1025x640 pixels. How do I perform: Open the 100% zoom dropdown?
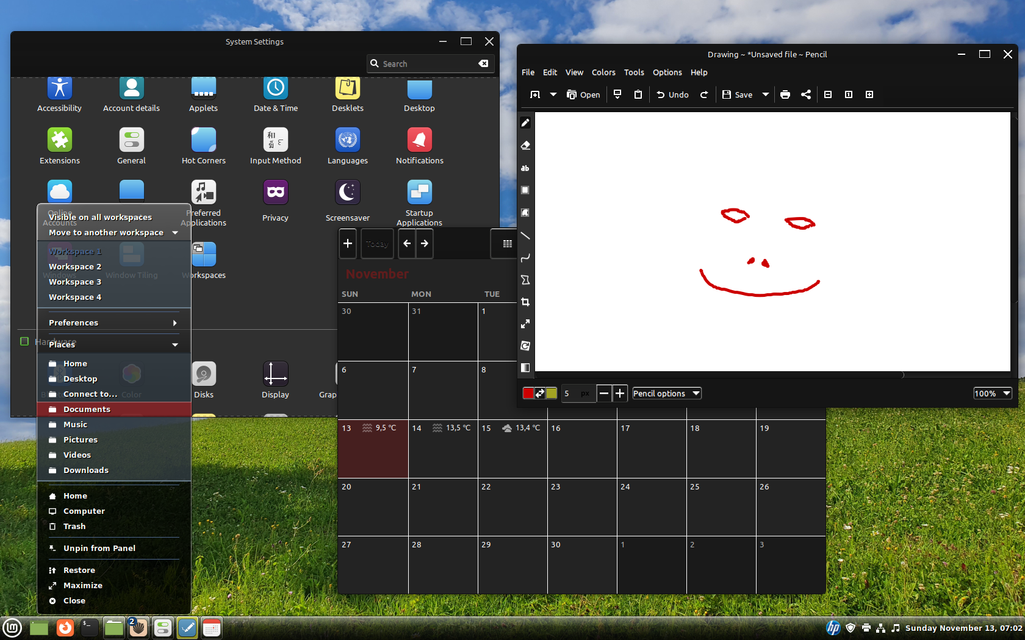[x=993, y=393]
